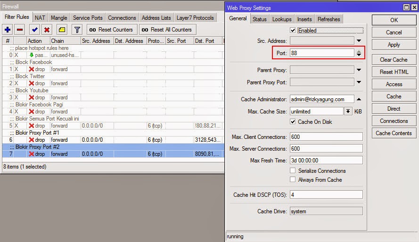This screenshot has width=419, height=242.
Task: Click the blue plus add rule icon
Action: tap(7, 30)
